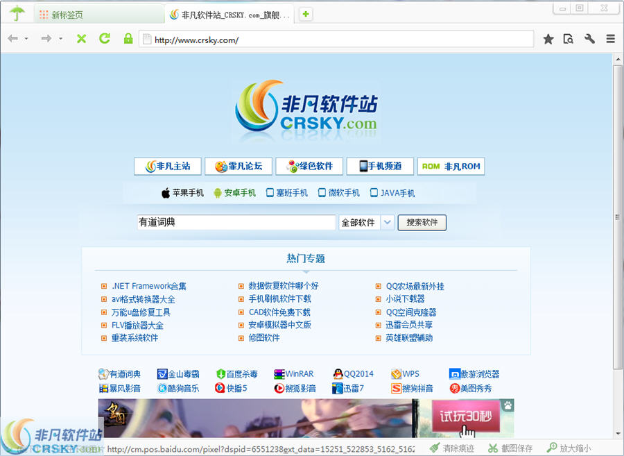Open the 迅雷会员共享 link
The image size is (624, 456).
(x=409, y=325)
